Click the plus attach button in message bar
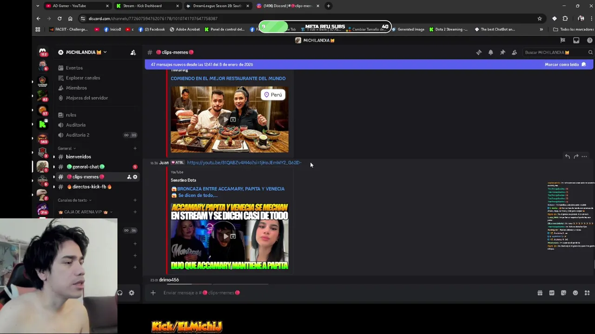This screenshot has height=334, width=595. click(x=153, y=293)
